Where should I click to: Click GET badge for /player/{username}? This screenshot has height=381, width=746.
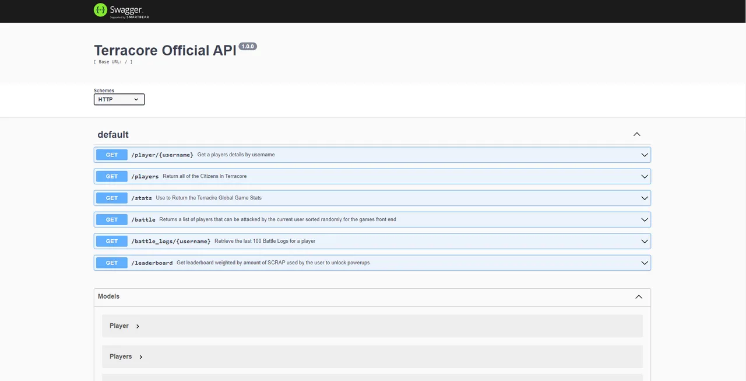click(112, 155)
